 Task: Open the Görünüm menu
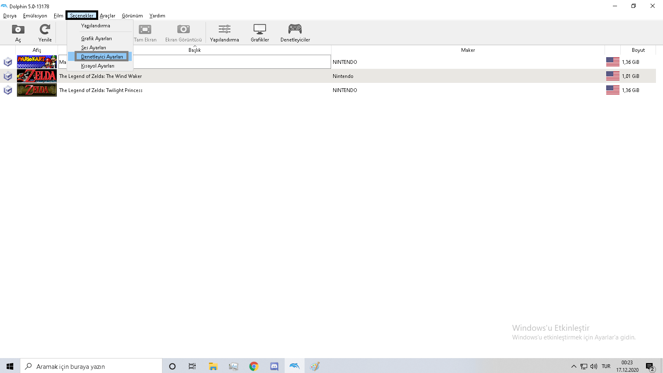[132, 16]
